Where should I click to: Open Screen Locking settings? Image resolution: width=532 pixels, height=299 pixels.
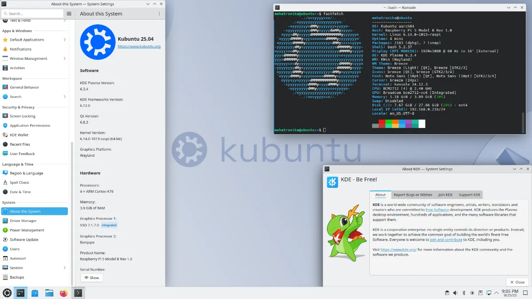coord(35,116)
